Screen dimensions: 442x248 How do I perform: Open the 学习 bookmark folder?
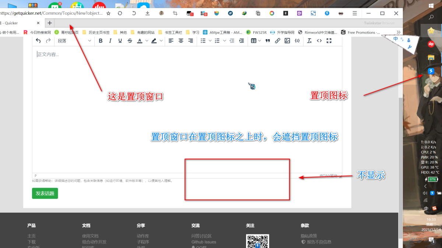coord(192,32)
